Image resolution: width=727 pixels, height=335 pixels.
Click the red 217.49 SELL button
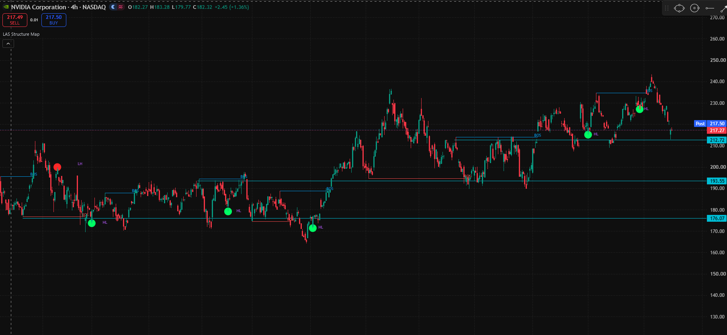pos(15,20)
